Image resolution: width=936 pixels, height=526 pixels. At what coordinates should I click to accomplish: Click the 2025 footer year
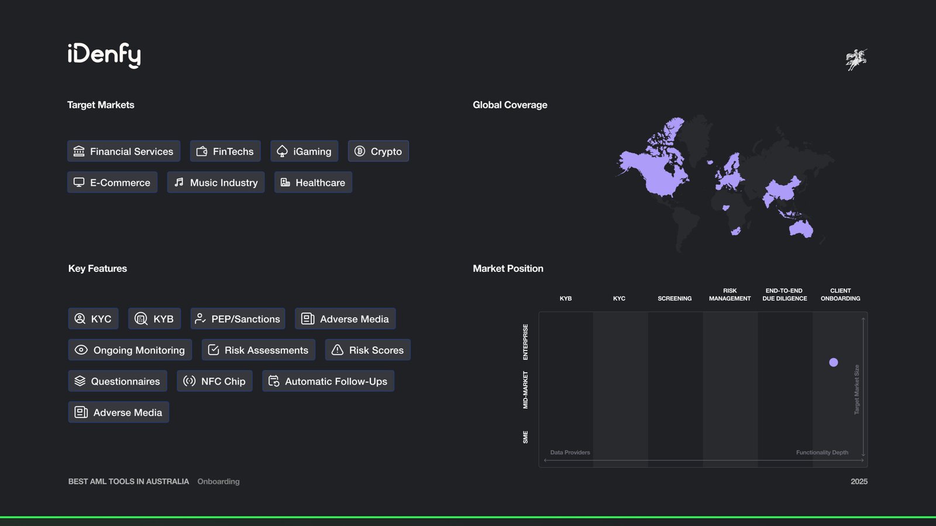[x=859, y=482]
